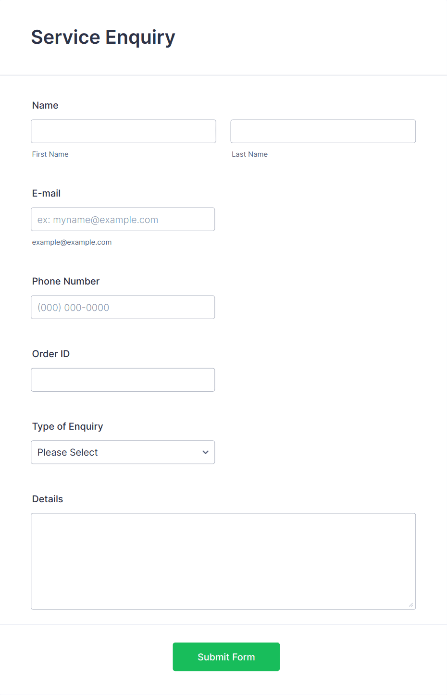Click the Name field label
447x695 pixels.
click(45, 105)
